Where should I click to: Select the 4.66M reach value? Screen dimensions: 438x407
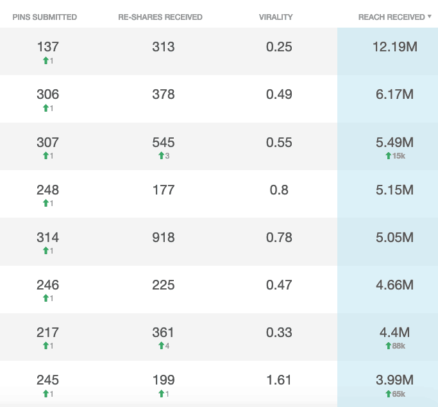[x=394, y=285]
